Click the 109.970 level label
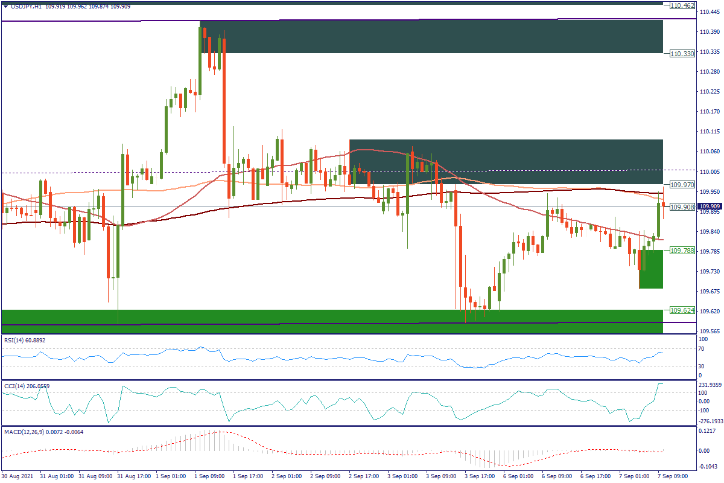This screenshot has width=724, height=483. 682,184
